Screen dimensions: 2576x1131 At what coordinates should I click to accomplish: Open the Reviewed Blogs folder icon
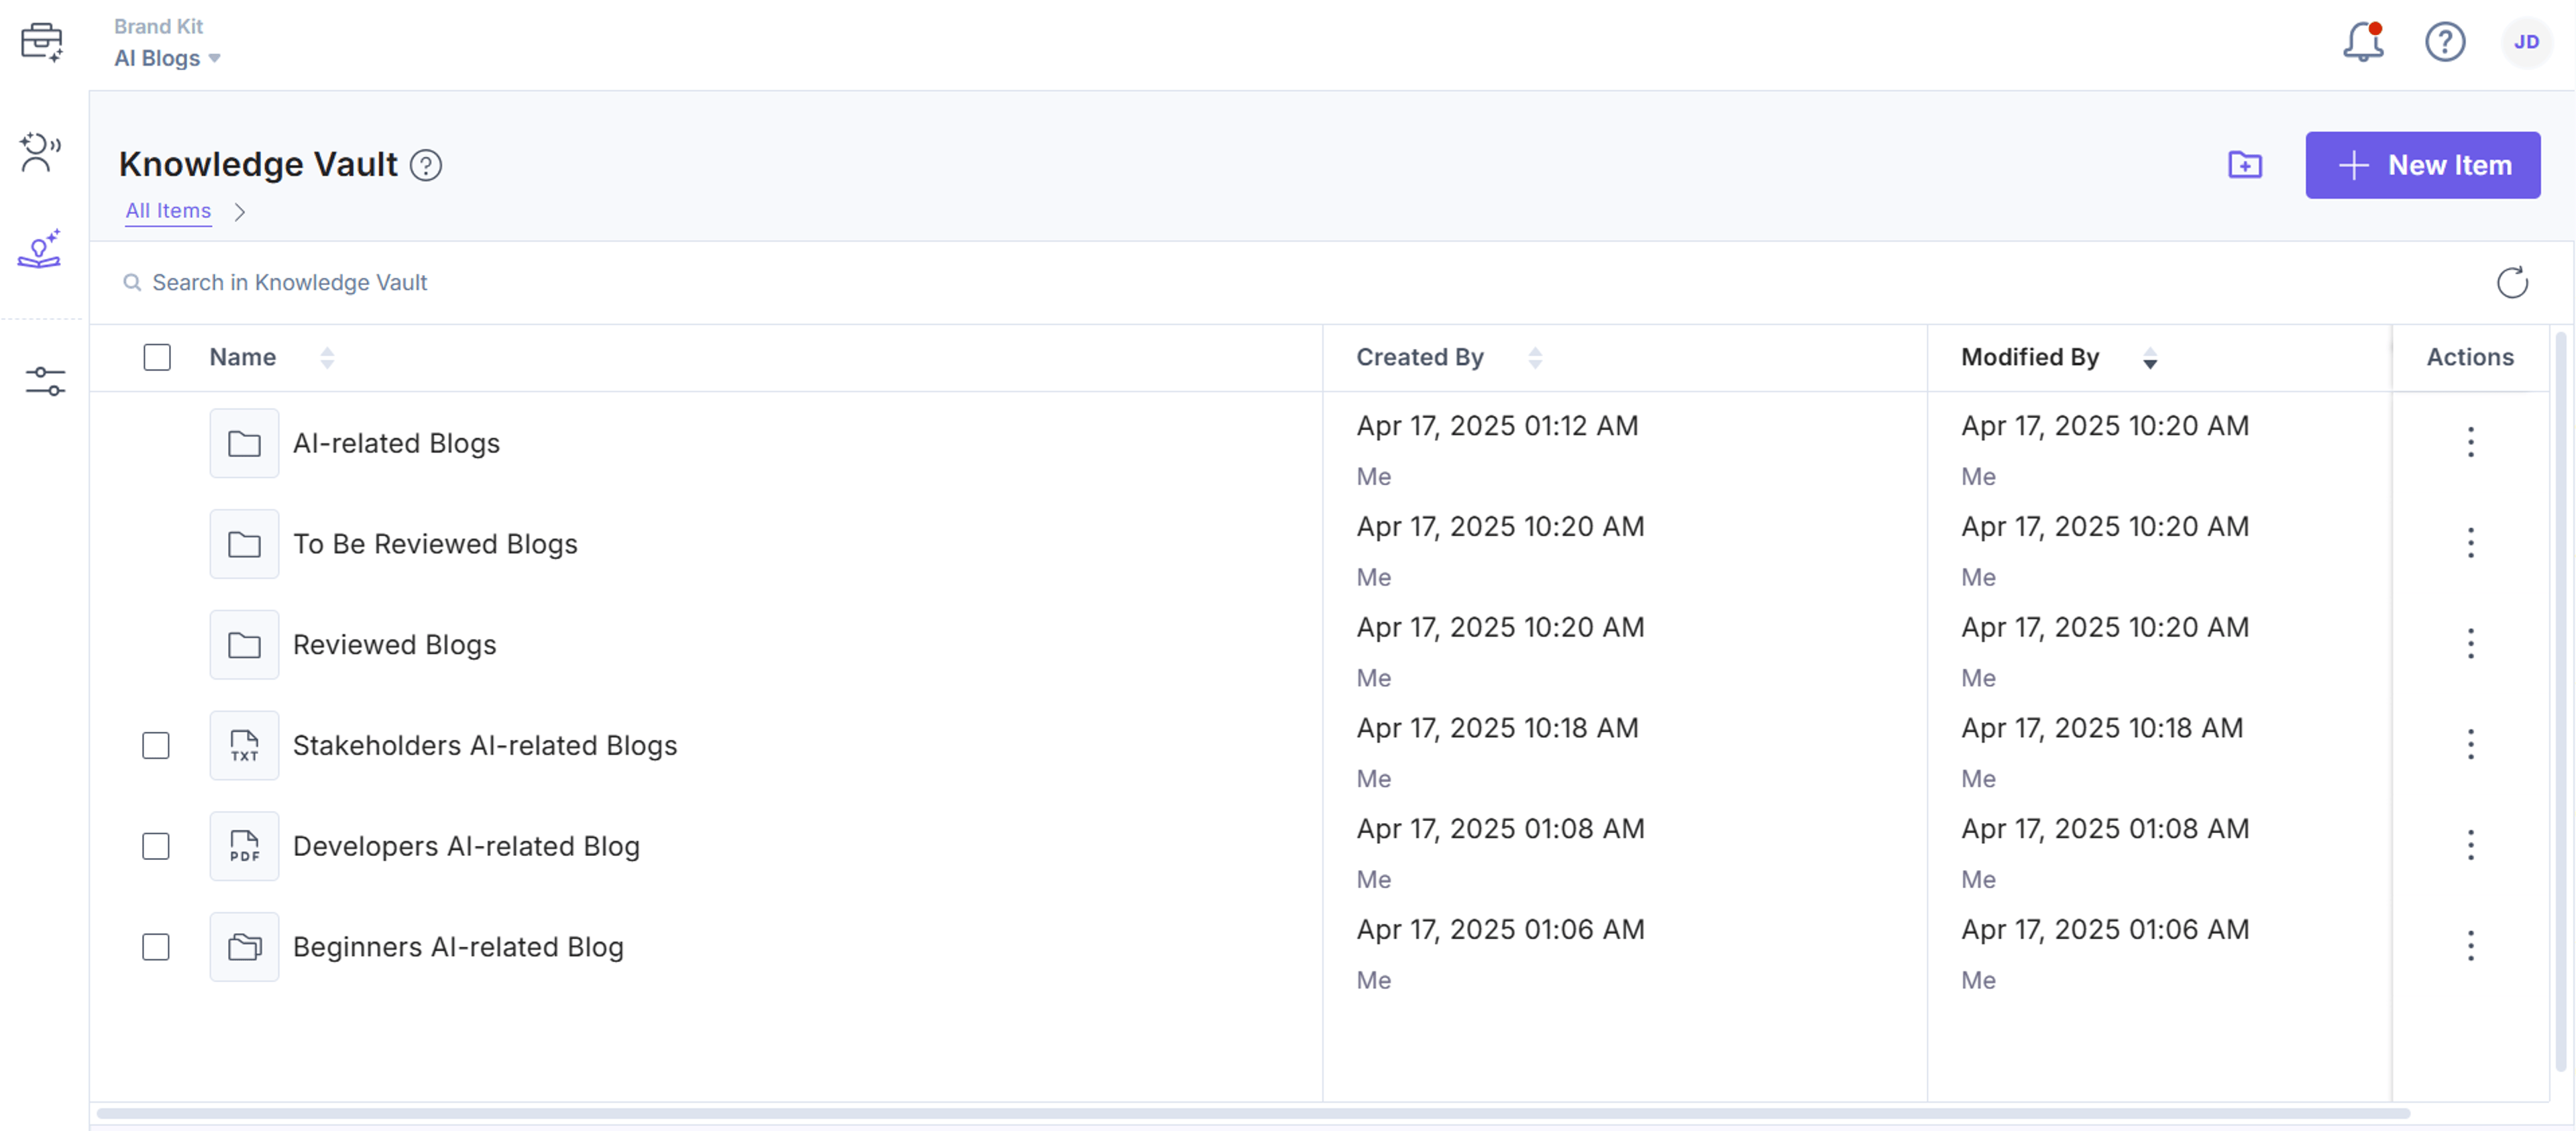(x=244, y=645)
